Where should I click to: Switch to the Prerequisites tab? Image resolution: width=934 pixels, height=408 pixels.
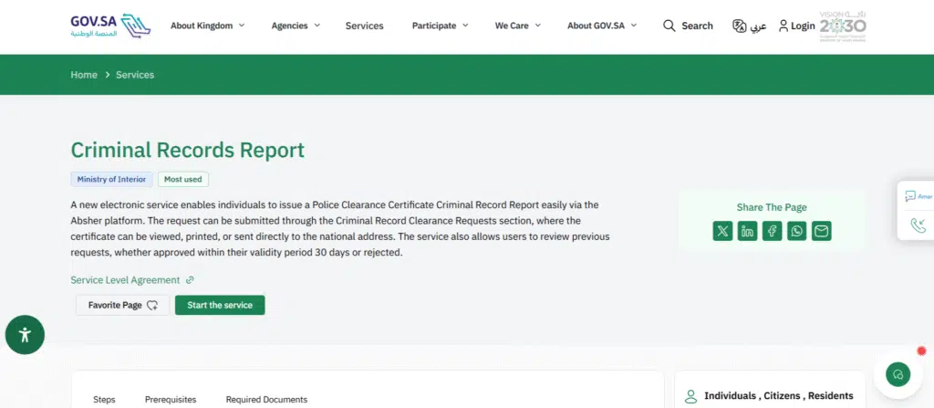[x=171, y=400]
